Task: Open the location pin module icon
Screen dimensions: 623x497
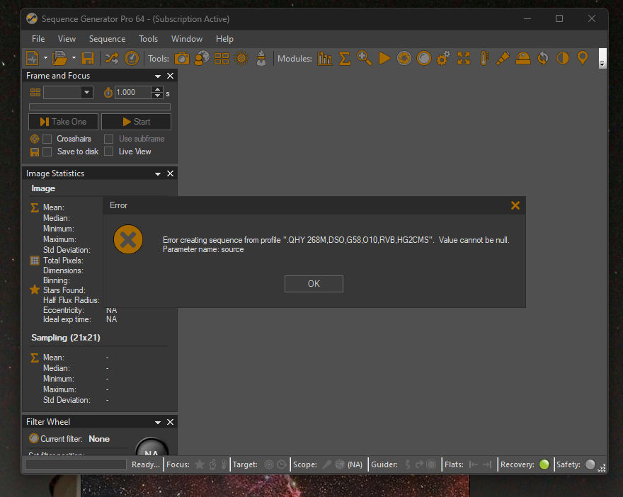Action: [x=583, y=58]
